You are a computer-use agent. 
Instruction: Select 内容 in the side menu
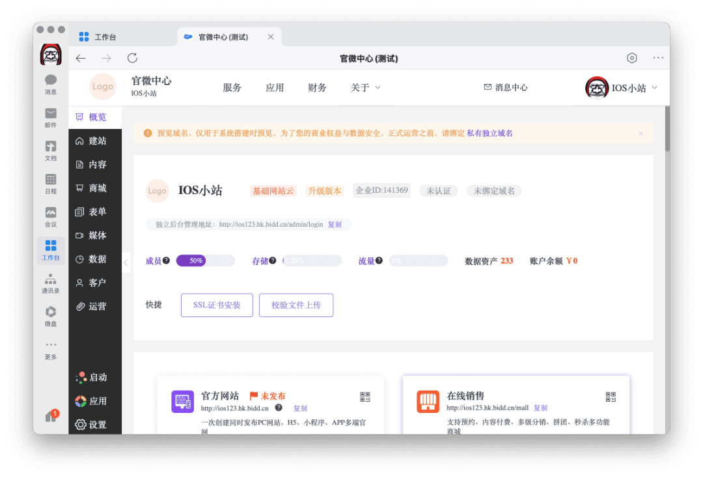[95, 165]
